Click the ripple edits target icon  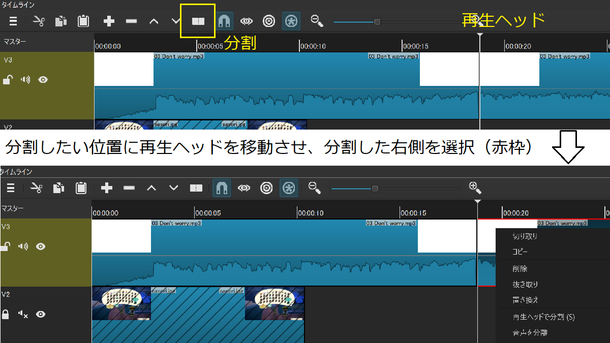tap(266, 188)
